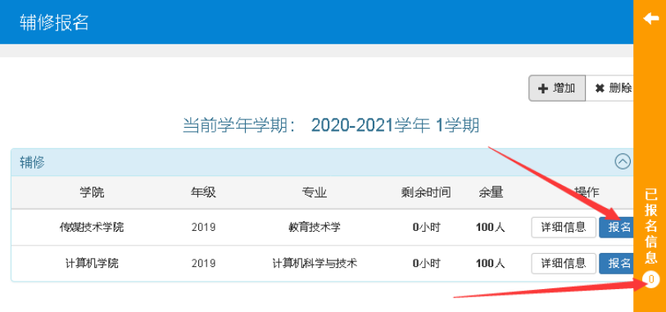Open 详细信息 for 传媒技术学院 row
This screenshot has height=312, width=666.
coord(564,228)
